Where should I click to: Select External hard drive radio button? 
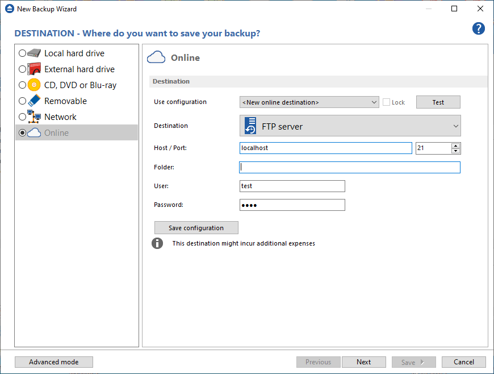22,69
